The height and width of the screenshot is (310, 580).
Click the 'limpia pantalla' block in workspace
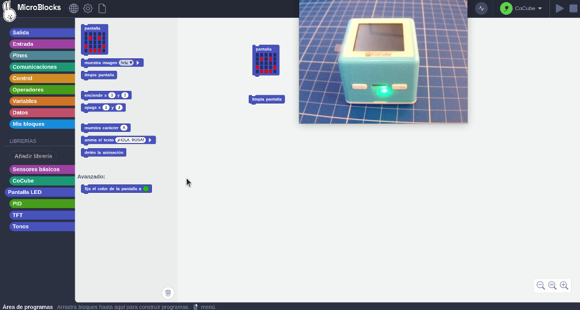(267, 99)
